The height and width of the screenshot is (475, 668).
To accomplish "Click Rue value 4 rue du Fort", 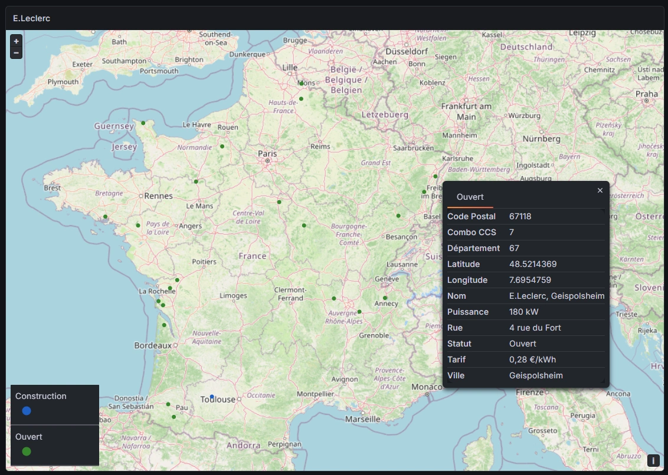I will (535, 328).
